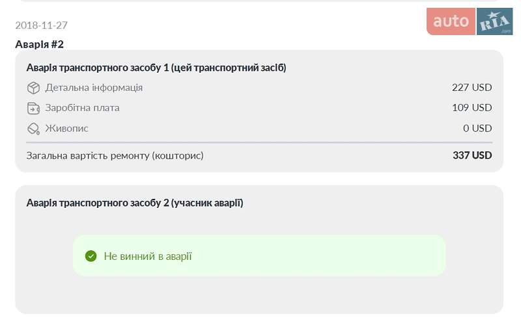Viewport: 521px width, 334px height.
Task: Click the box icon beside Детальна інформація
Action: (x=33, y=88)
